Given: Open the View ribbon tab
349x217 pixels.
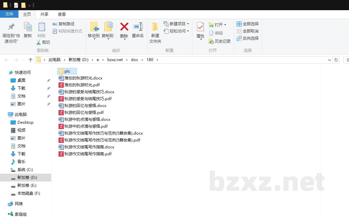Looking at the screenshot, I should click(x=62, y=14).
